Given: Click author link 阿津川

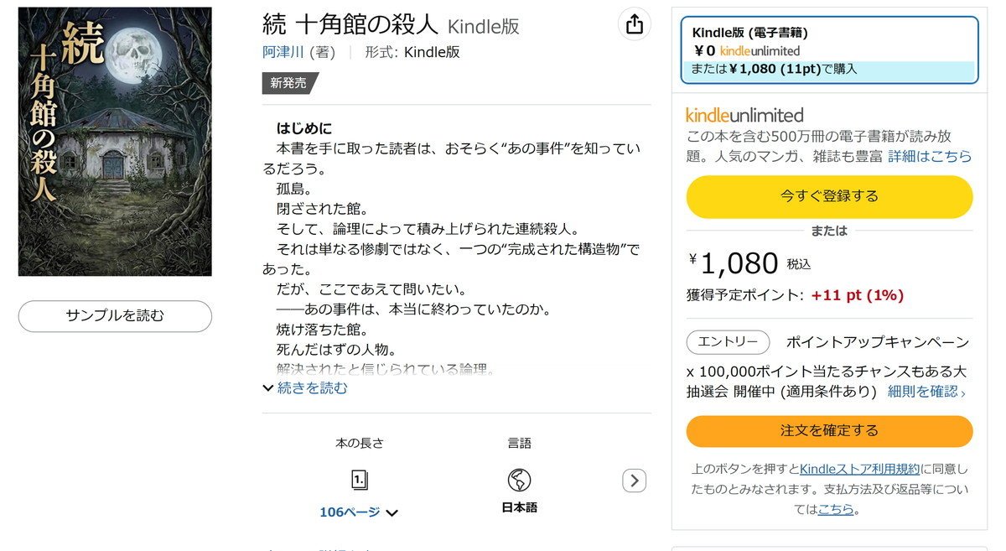Looking at the screenshot, I should point(283,52).
